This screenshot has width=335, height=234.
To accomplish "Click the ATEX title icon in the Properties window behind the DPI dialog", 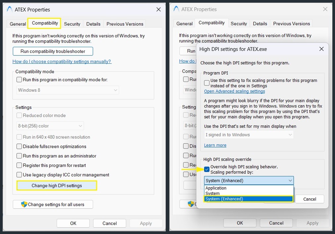I will click(x=176, y=9).
